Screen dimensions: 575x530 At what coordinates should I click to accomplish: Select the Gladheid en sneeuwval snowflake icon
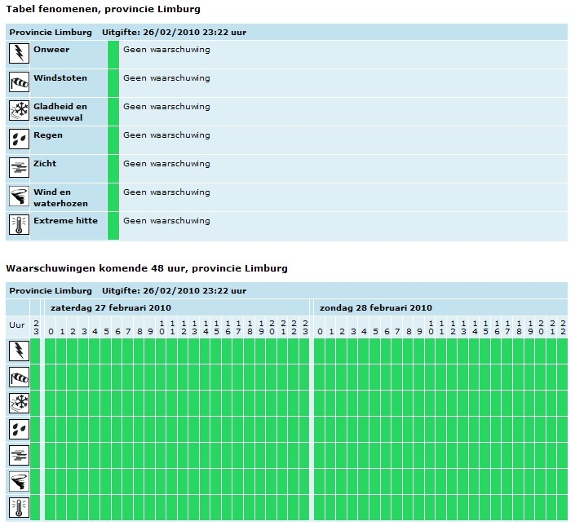coord(19,111)
